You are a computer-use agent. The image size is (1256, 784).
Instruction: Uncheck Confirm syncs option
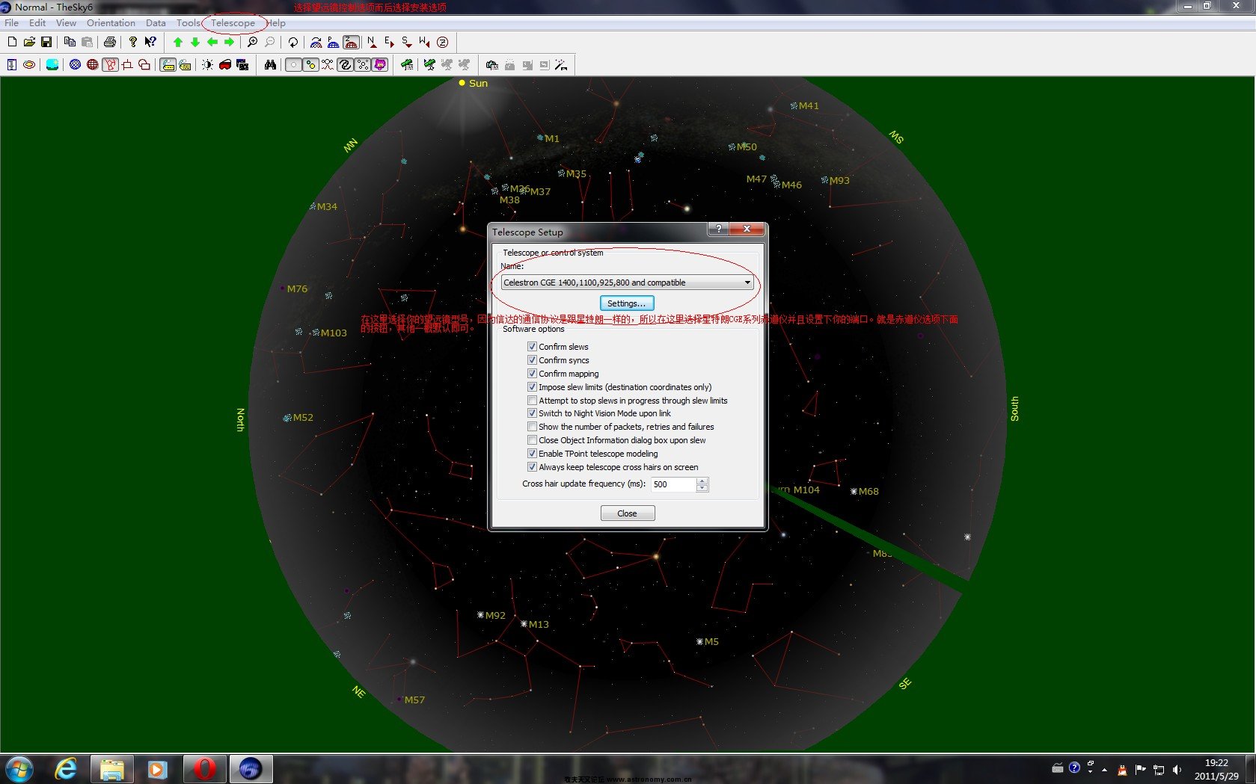tap(532, 360)
